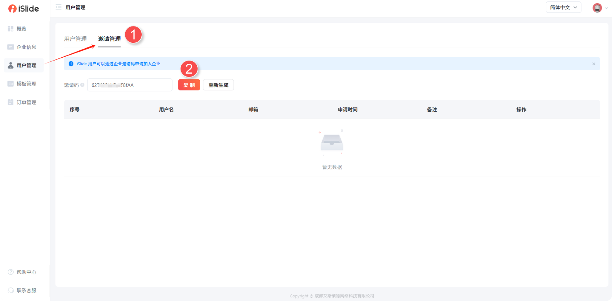Collapse the sidebar with the menu fold icon

(x=58, y=7)
